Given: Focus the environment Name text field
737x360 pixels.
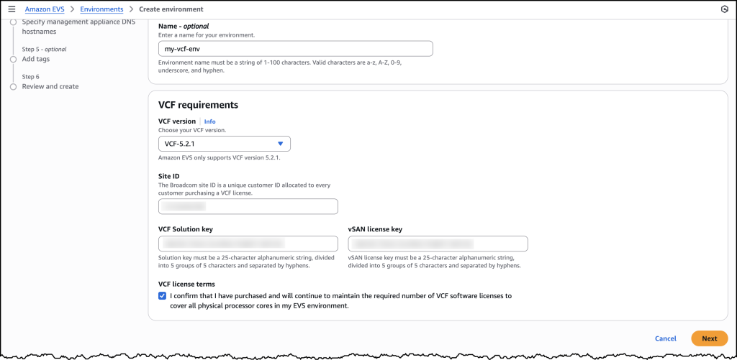Looking at the screenshot, I should pos(295,48).
